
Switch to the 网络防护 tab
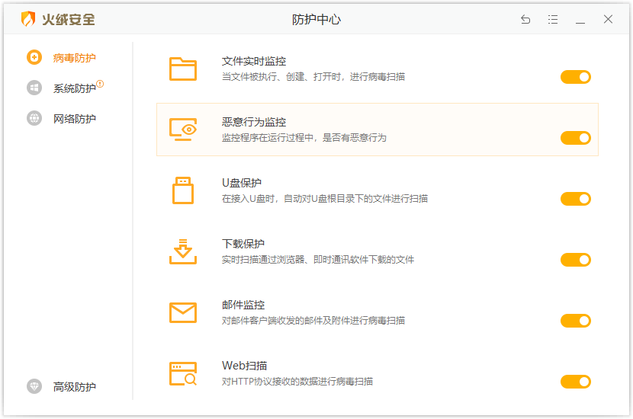74,119
